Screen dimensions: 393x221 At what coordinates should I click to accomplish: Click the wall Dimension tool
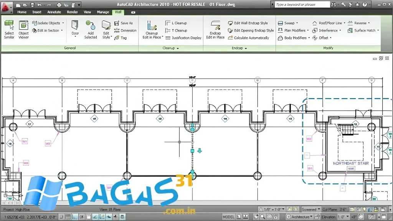point(125,31)
